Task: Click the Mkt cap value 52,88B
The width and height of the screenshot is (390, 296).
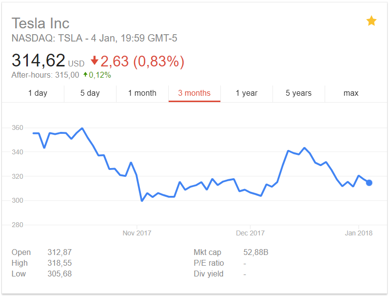Action: 255,253
